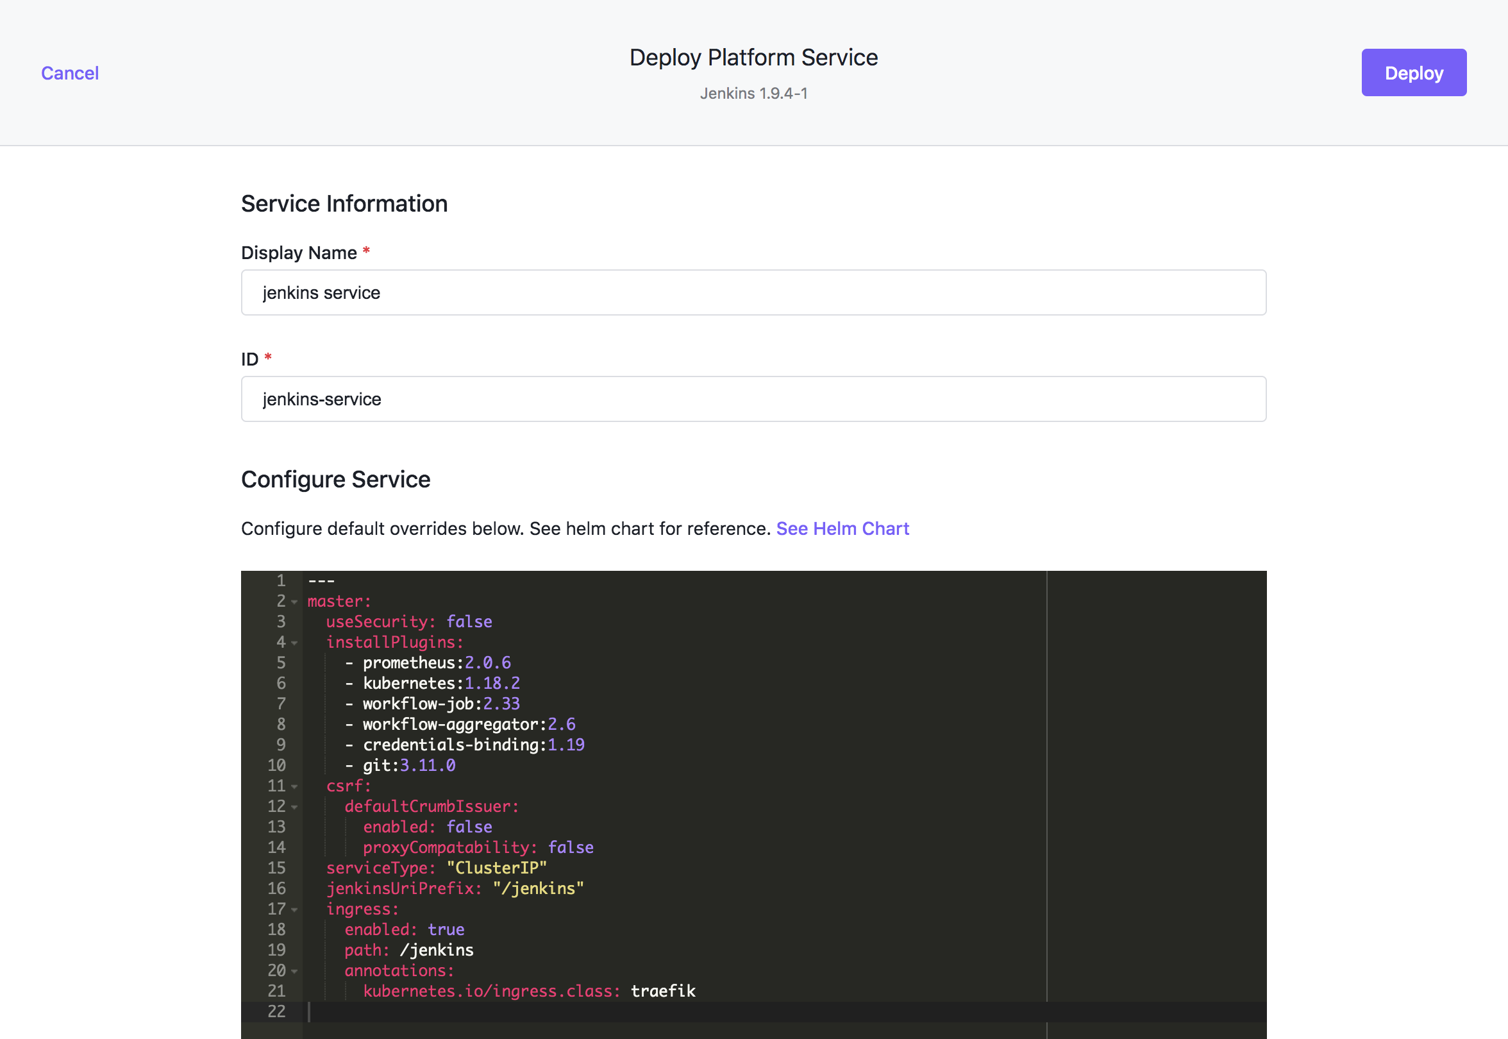Click the ingress 'enabled: true' line
The width and height of the screenshot is (1508, 1039).
click(404, 929)
